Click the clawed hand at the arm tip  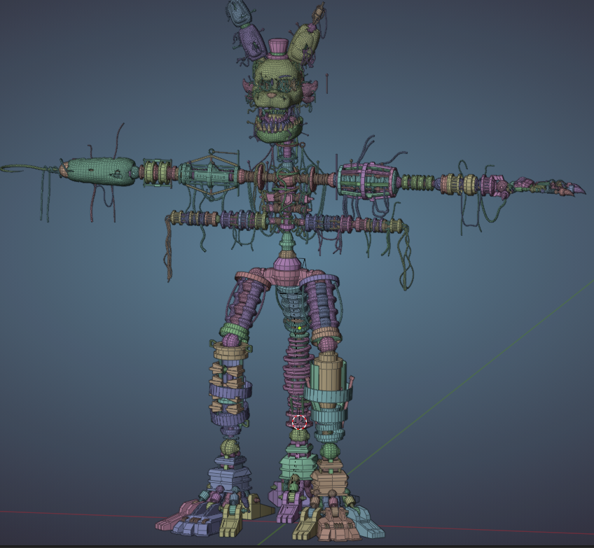[x=546, y=186]
